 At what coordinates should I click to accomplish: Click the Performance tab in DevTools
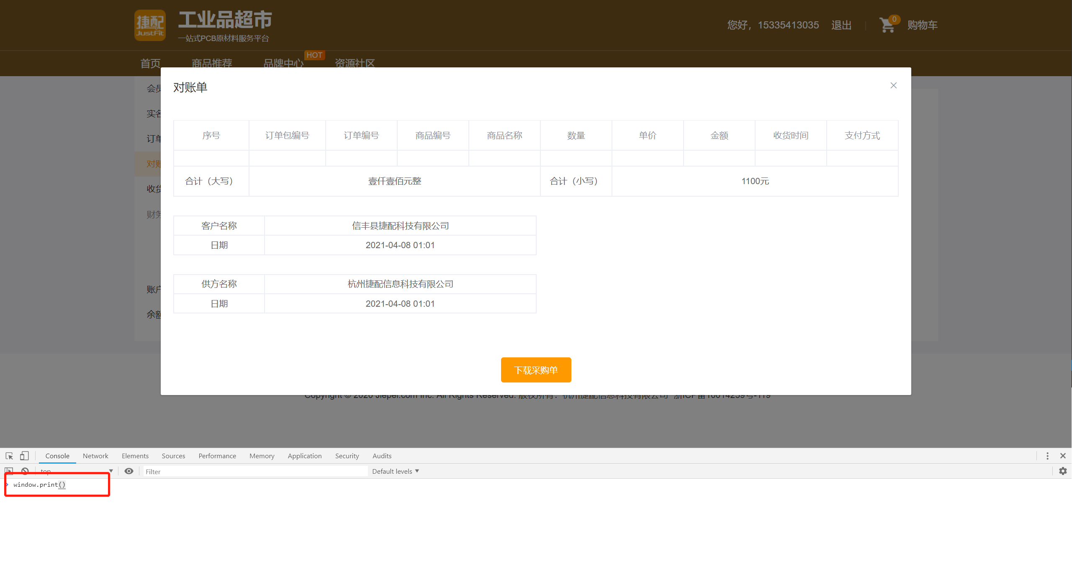(216, 457)
